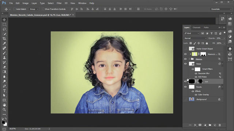Open the Layer menu
Viewport: 234px width, 131px height.
click(34, 3)
